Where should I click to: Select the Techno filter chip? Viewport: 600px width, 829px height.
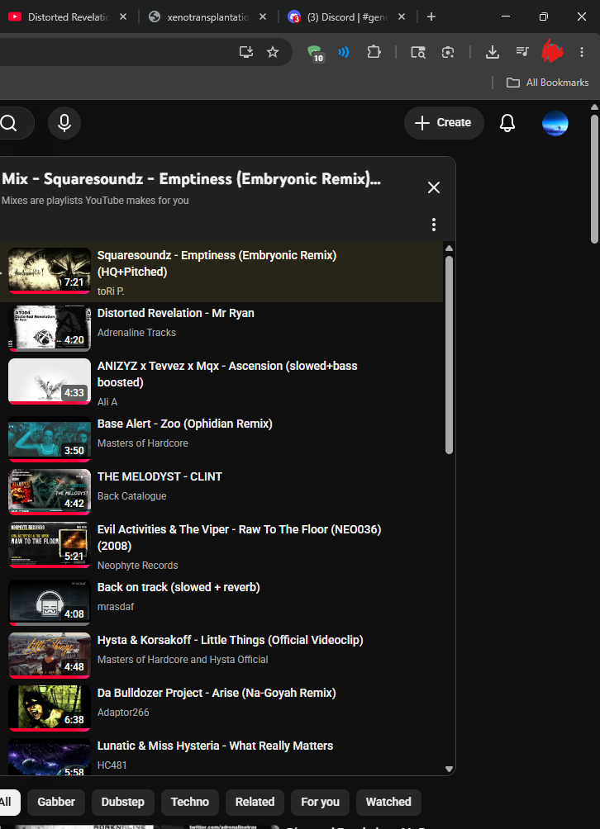tap(190, 802)
